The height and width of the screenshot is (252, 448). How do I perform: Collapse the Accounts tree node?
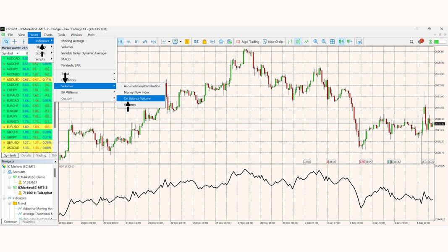pyautogui.click(x=4, y=172)
